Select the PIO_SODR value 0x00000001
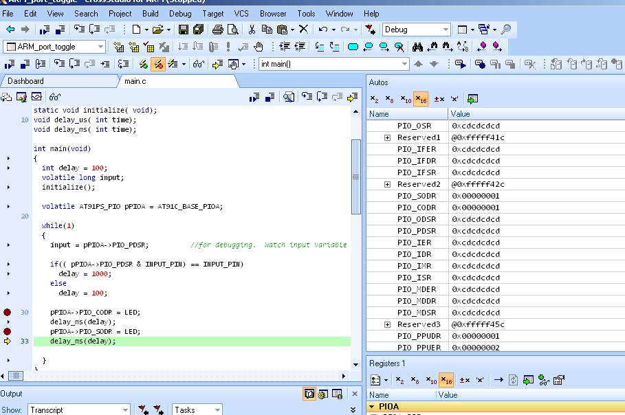The width and height of the screenshot is (625, 415). point(476,196)
